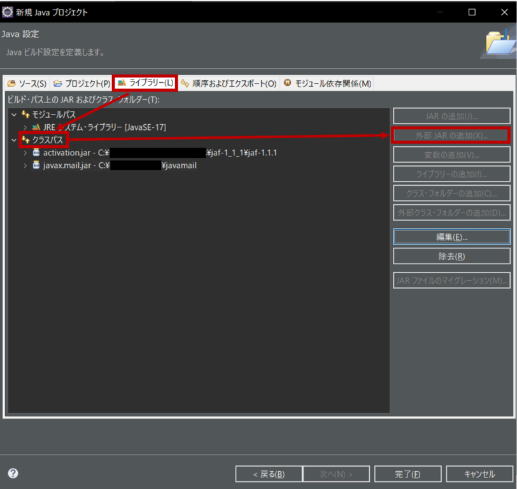This screenshot has width=517, height=489.
Task: Expand the javax.mail.jar entry
Action: (25, 166)
